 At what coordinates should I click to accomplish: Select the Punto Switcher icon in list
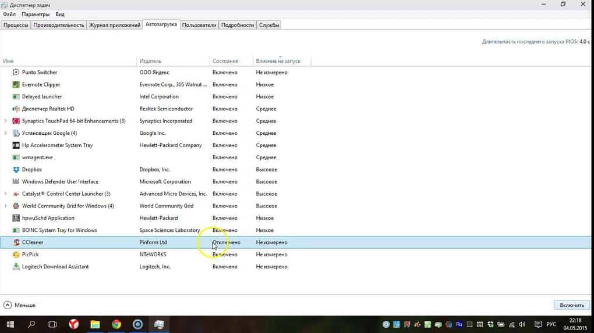[16, 72]
